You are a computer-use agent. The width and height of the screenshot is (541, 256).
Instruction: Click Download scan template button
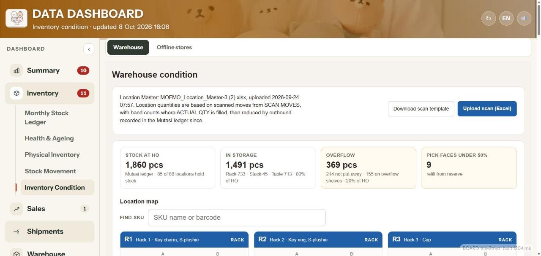(x=421, y=109)
